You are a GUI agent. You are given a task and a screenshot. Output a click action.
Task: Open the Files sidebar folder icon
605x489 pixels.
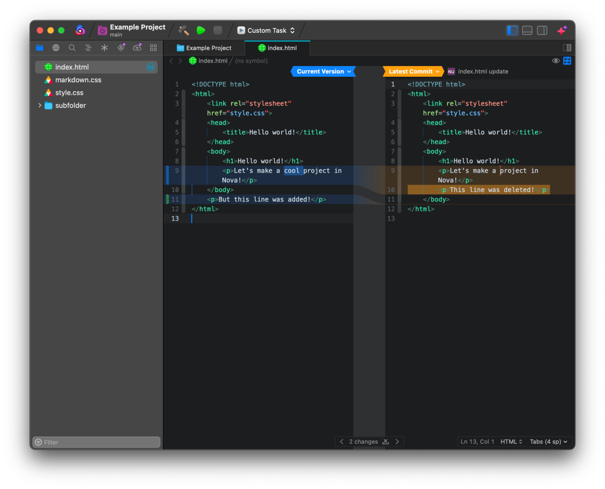coord(40,48)
